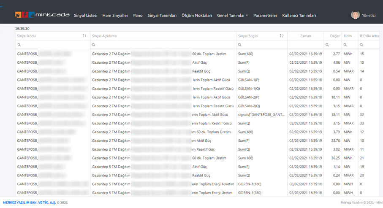Click the Yönetici user avatar
The image size is (383, 208).
355,15
